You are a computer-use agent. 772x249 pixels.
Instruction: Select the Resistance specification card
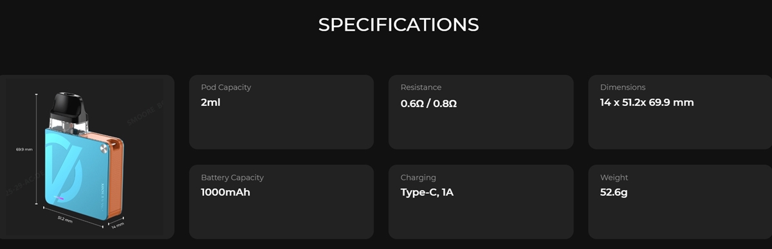point(481,112)
